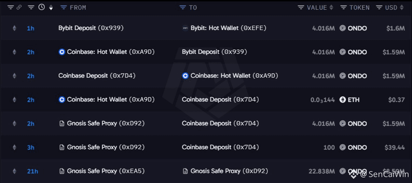Screen dimensions: 412x183
Task: Click the ETH token icon in the value row
Action: pos(343,100)
